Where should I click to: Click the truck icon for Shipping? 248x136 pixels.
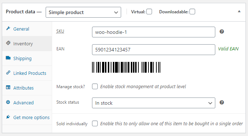pos(8,58)
